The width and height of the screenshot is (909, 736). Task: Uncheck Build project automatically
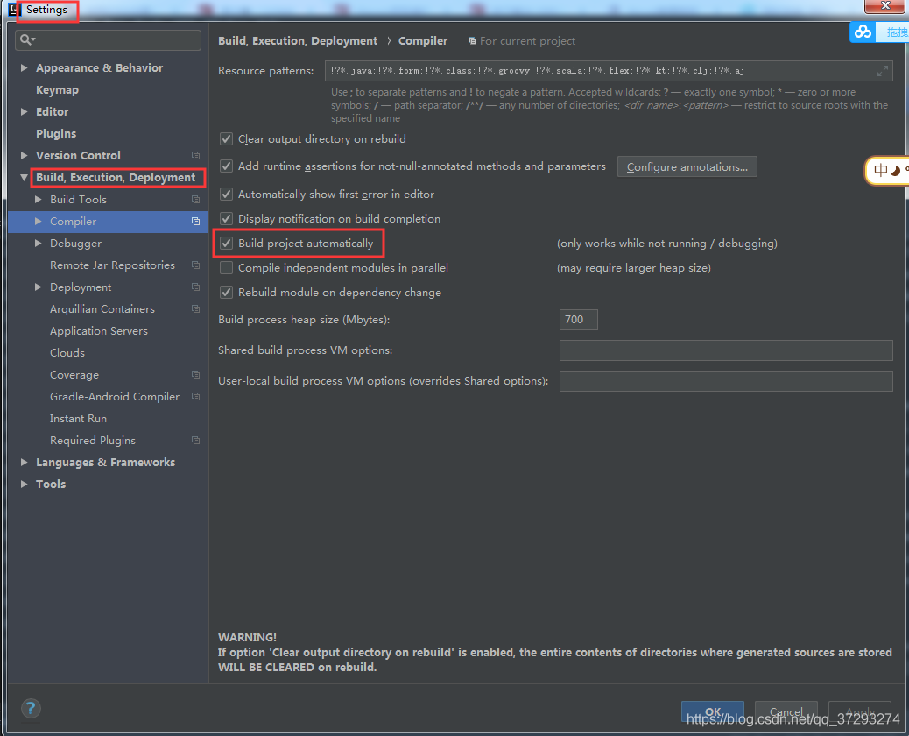click(x=226, y=244)
